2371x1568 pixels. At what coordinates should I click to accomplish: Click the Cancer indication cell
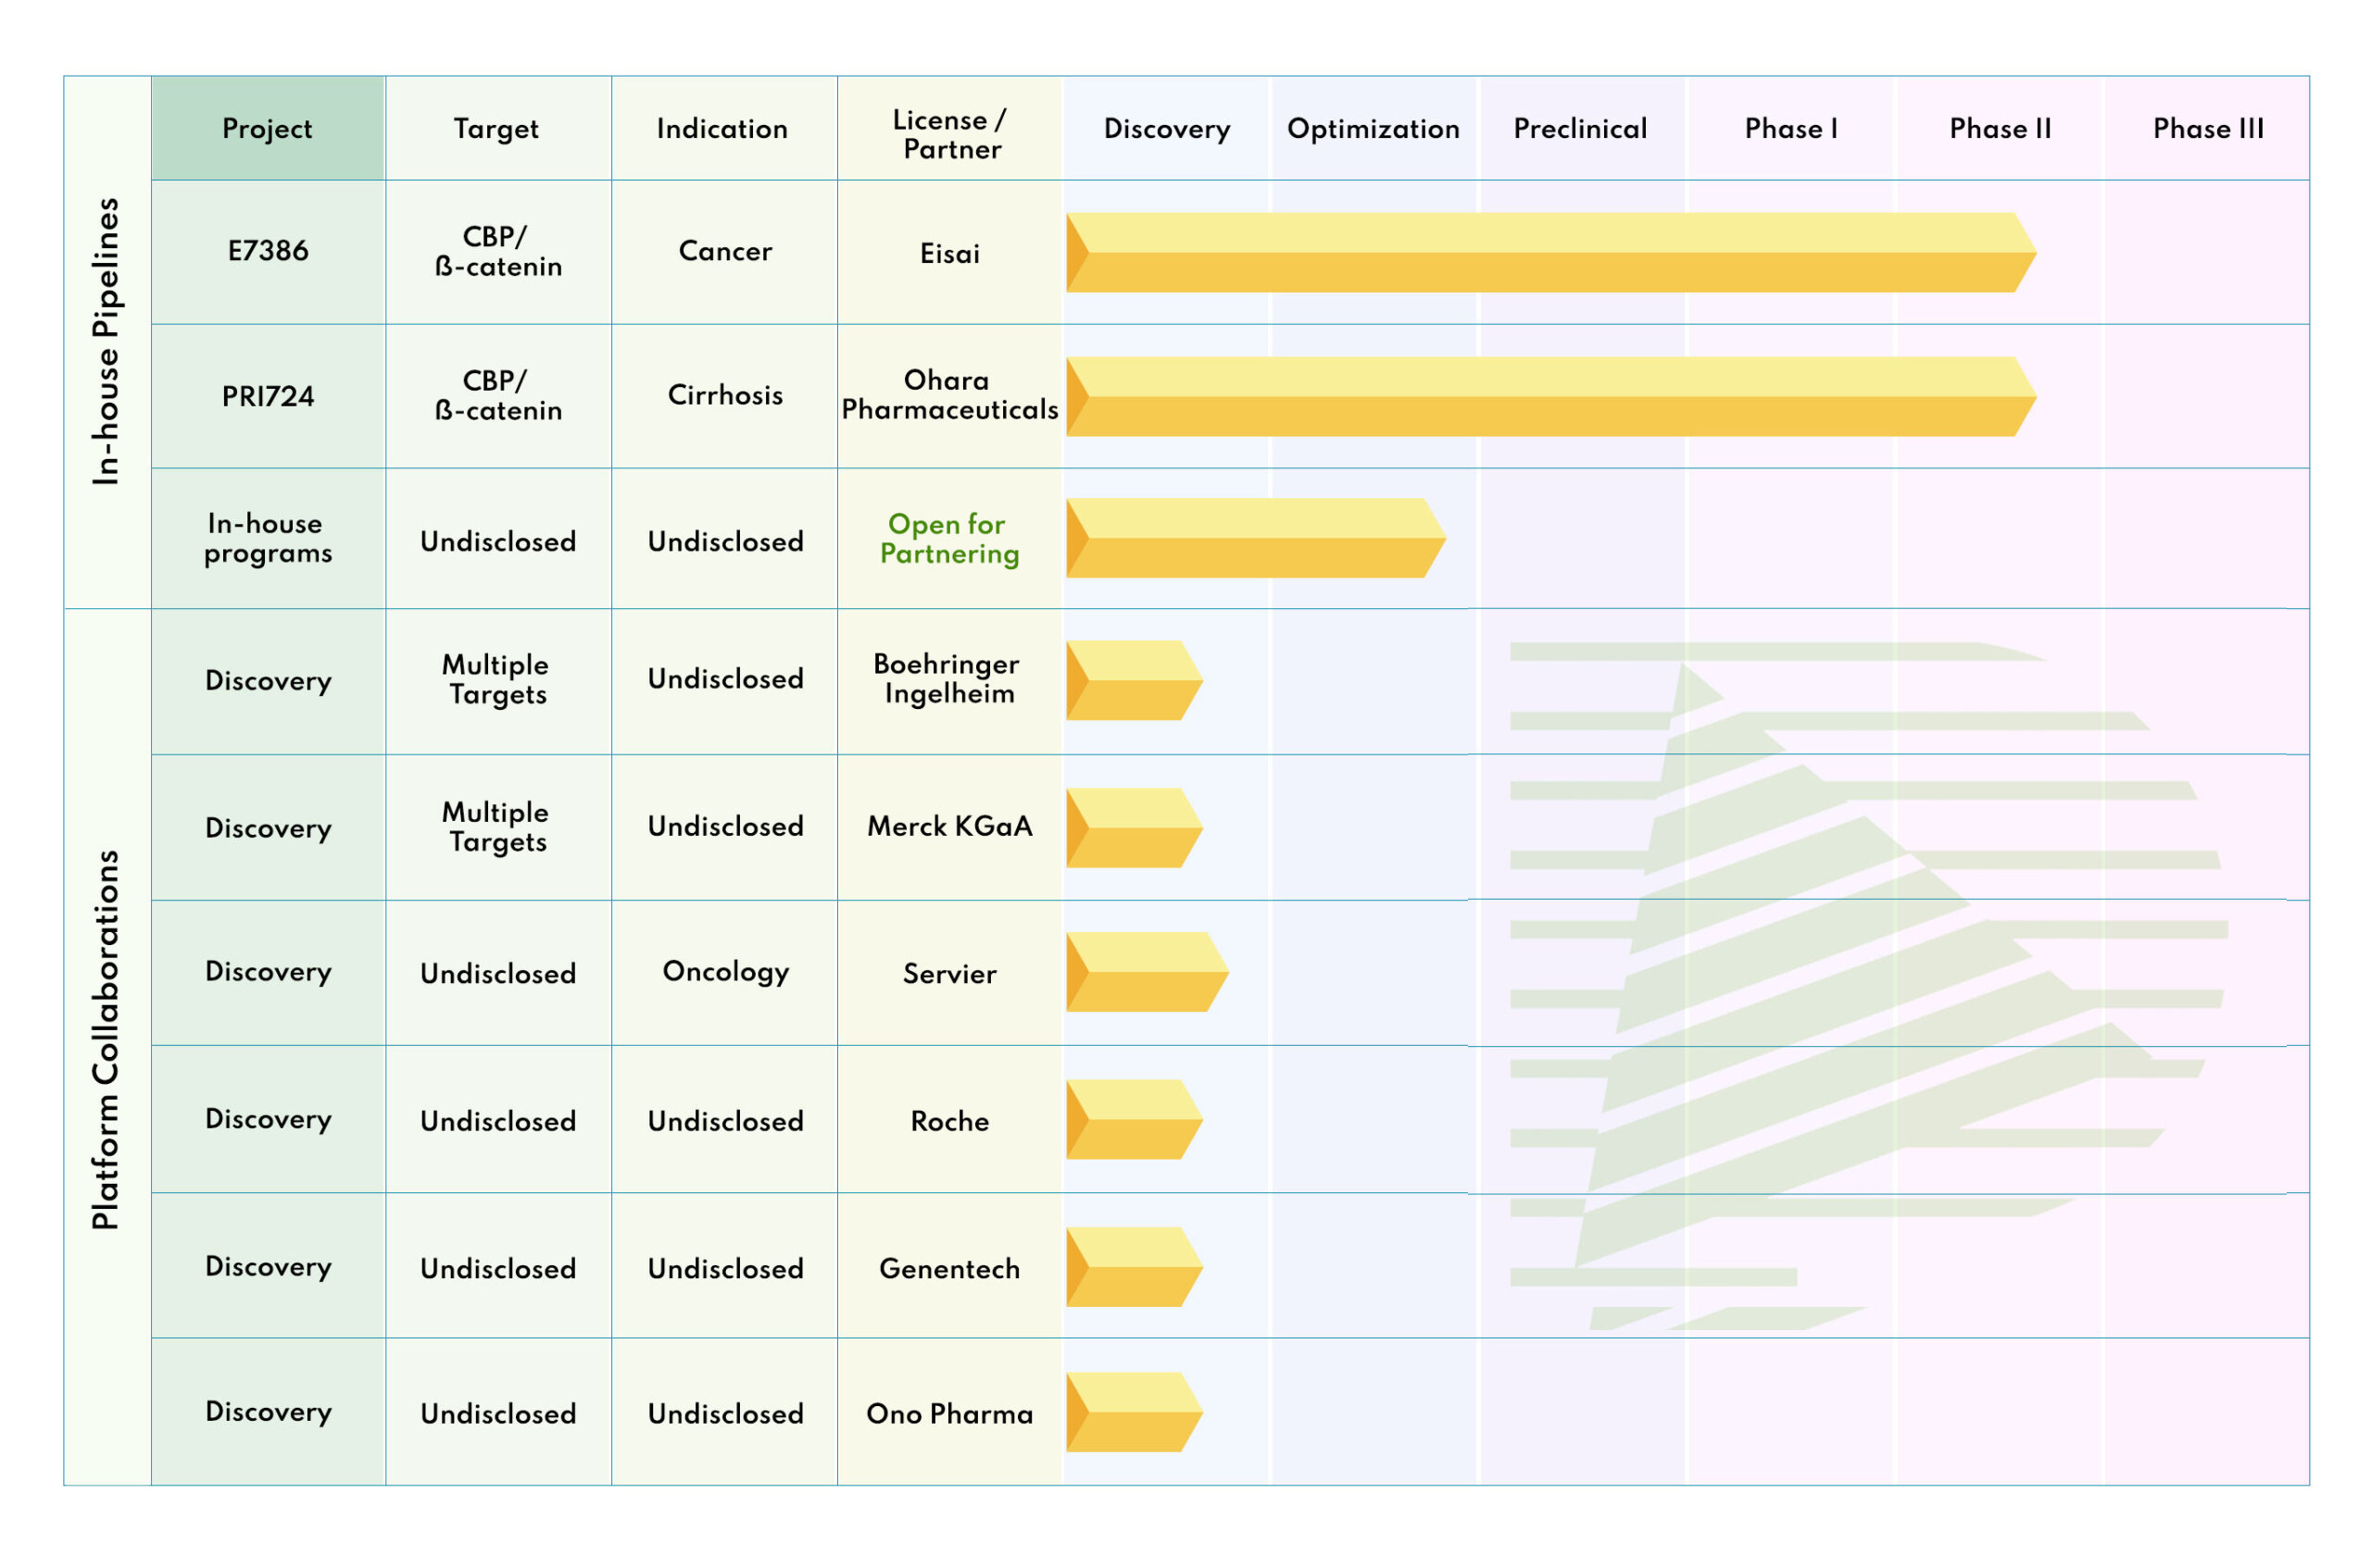(x=725, y=251)
